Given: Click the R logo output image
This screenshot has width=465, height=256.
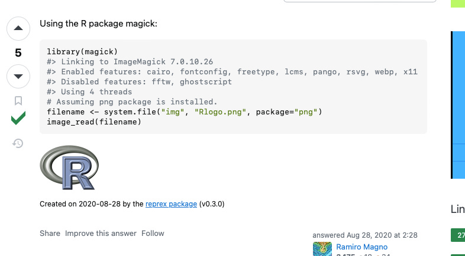Looking at the screenshot, I should pos(69,168).
